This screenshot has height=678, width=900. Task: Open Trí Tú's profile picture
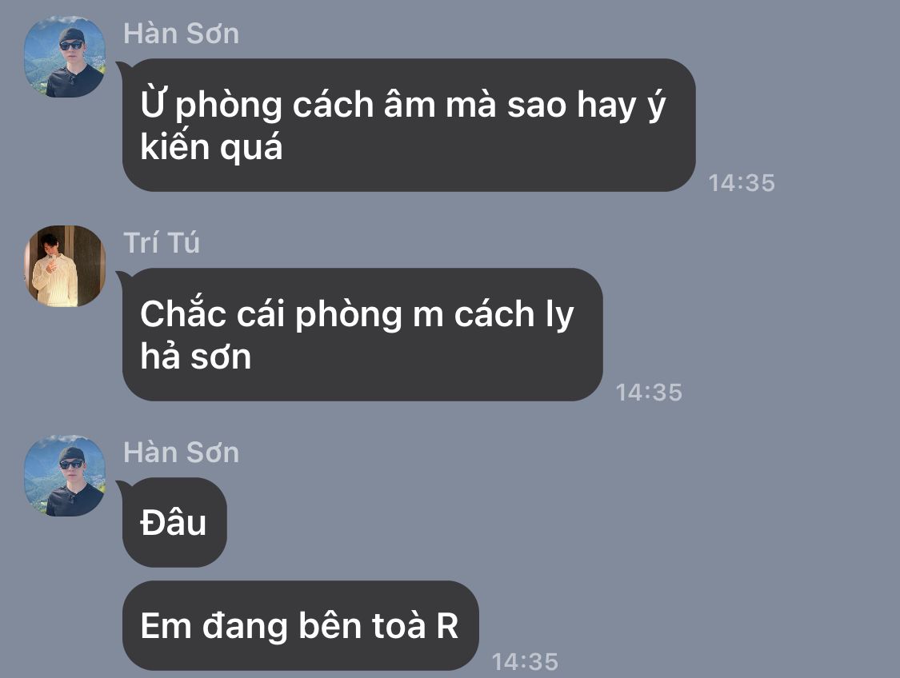click(65, 266)
